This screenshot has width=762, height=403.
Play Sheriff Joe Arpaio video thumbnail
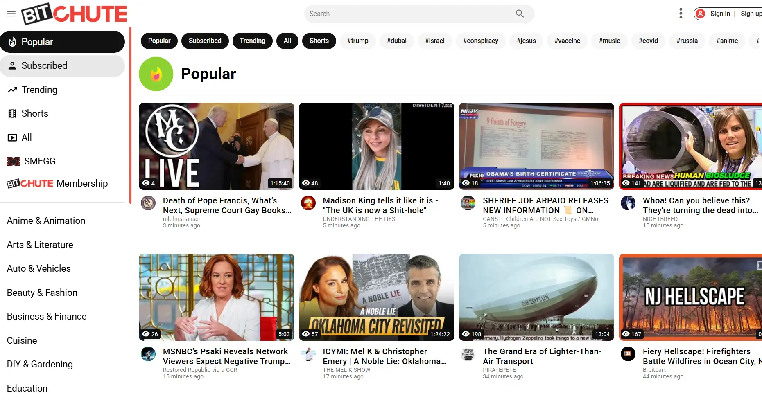(x=536, y=146)
